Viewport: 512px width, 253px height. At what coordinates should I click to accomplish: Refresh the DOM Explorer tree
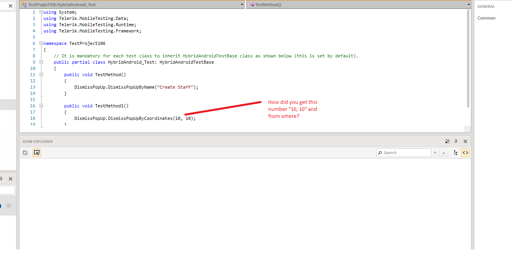point(25,153)
